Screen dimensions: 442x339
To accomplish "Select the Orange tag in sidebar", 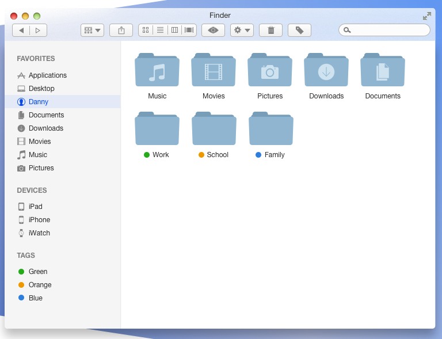I will coord(40,285).
